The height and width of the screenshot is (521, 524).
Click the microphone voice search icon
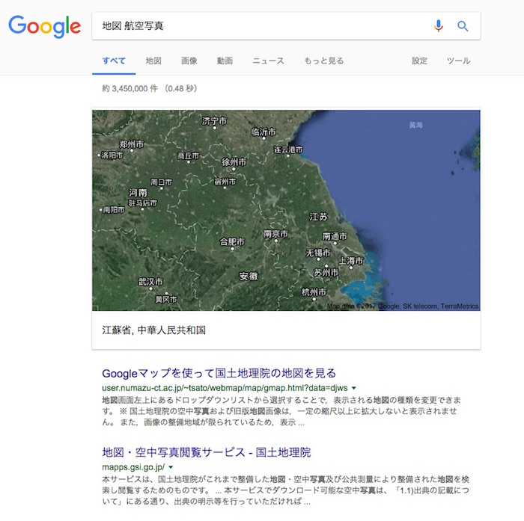point(439,26)
